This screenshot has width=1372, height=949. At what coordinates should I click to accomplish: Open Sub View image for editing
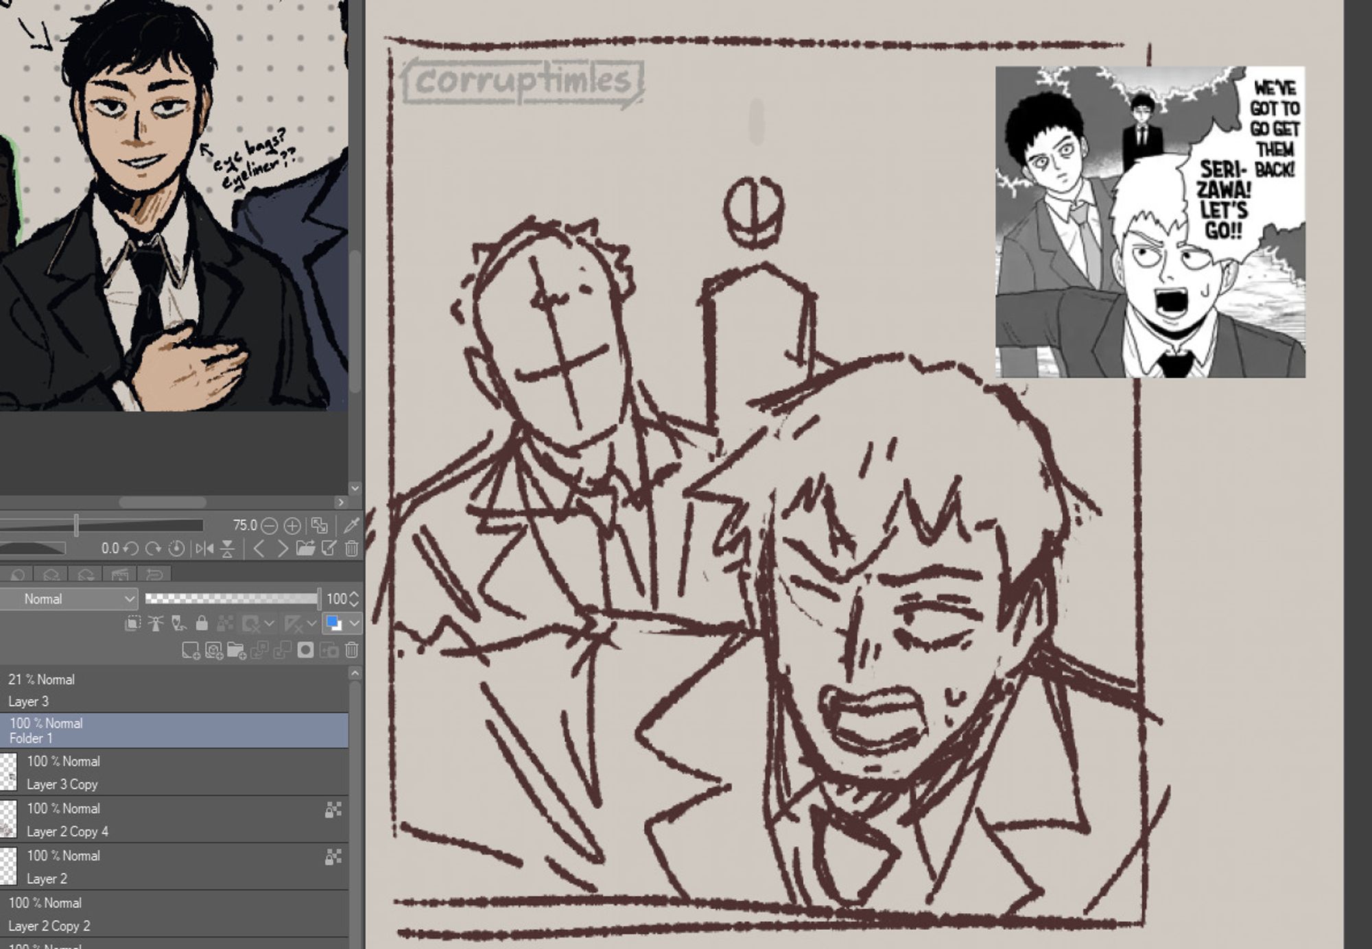click(329, 549)
